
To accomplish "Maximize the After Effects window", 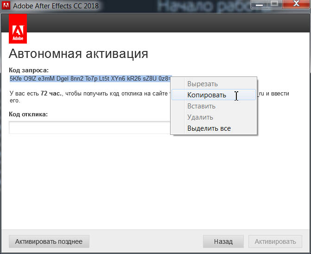I will (x=274, y=4).
